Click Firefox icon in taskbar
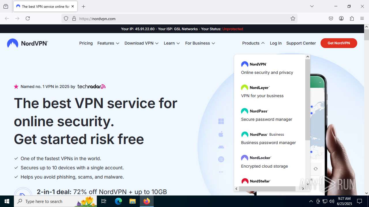Image resolution: width=369 pixels, height=207 pixels. (x=147, y=201)
